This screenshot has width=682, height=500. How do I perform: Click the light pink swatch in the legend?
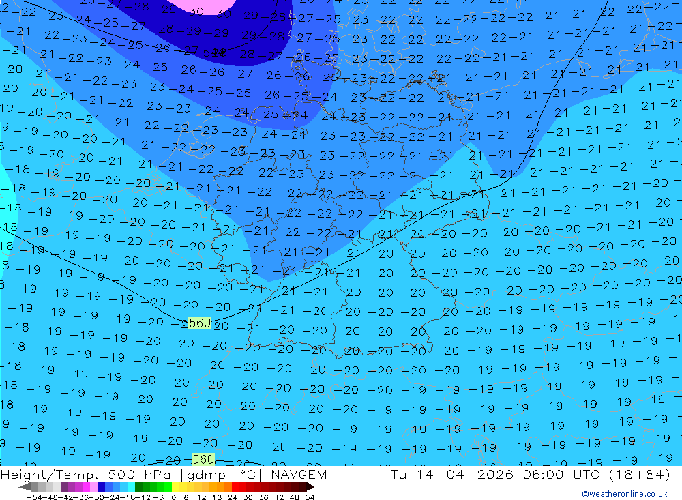(93, 486)
